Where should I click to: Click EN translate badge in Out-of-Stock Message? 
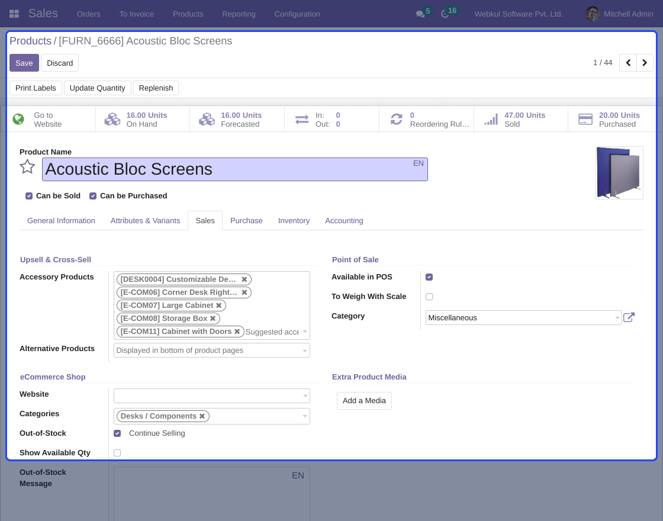click(298, 475)
